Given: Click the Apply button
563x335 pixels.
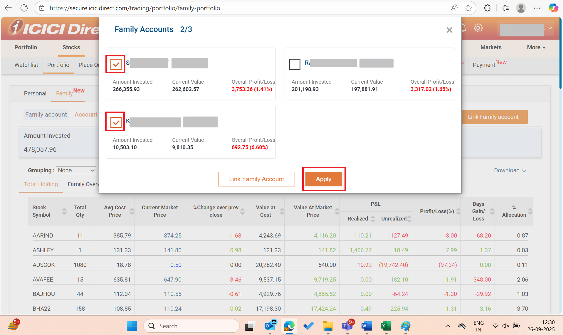Looking at the screenshot, I should click(x=324, y=179).
